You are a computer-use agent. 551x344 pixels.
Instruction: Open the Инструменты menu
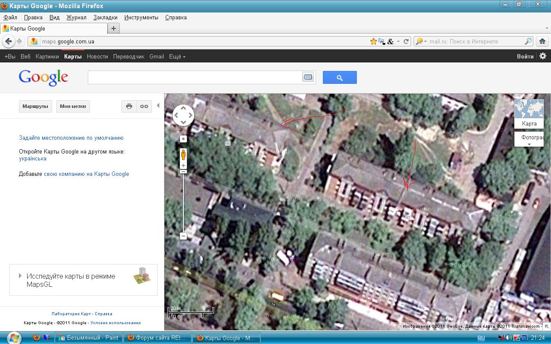point(141,18)
